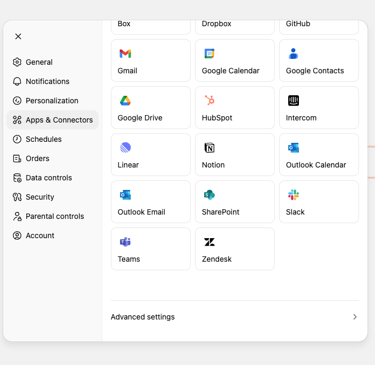Open the Linear app icon
The image size is (375, 365).
tap(125, 148)
